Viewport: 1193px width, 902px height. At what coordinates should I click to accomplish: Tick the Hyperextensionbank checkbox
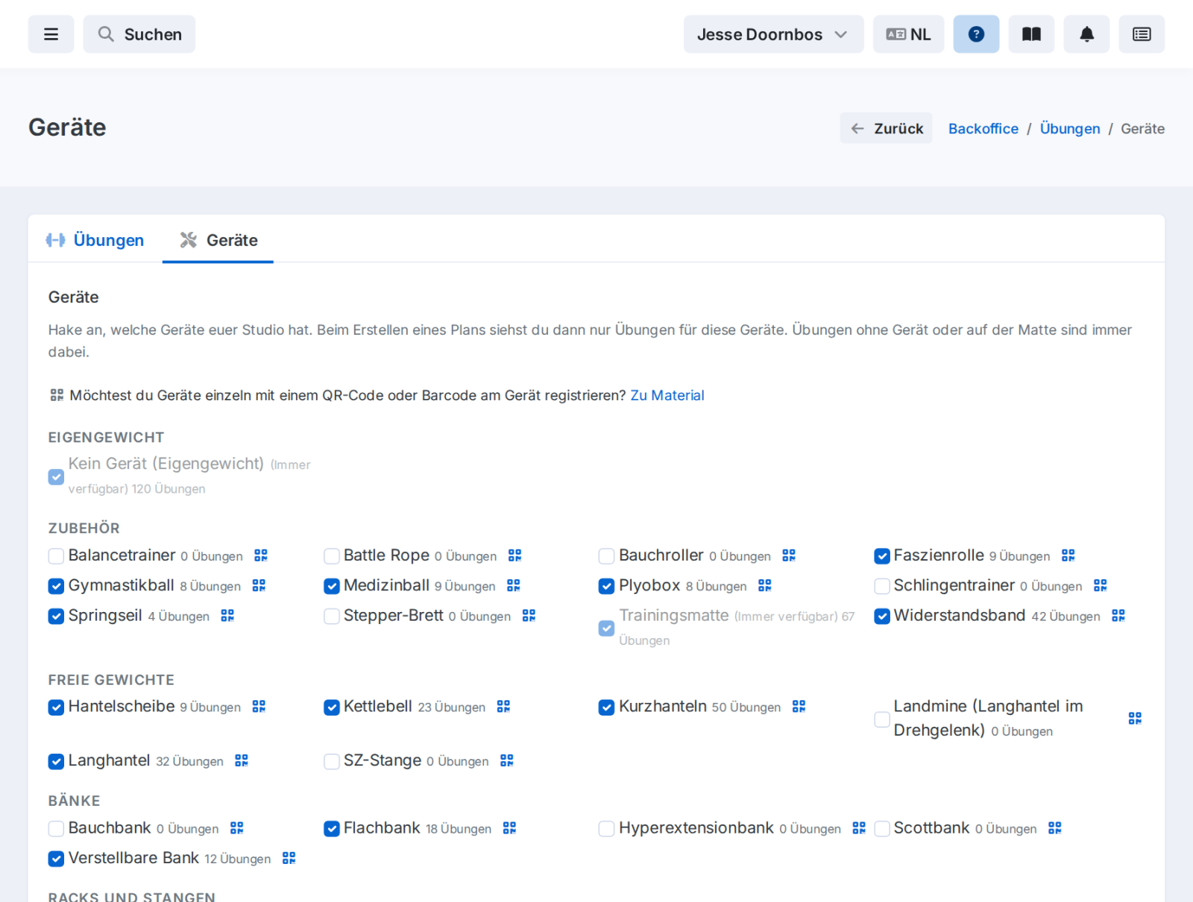point(607,829)
